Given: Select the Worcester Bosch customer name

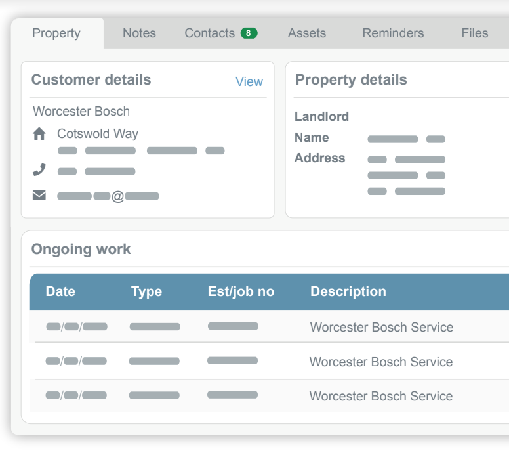Looking at the screenshot, I should tap(81, 111).
